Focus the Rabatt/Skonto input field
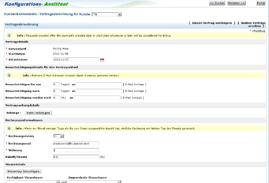The width and height of the screenshot is (269, 183). [x=76, y=157]
